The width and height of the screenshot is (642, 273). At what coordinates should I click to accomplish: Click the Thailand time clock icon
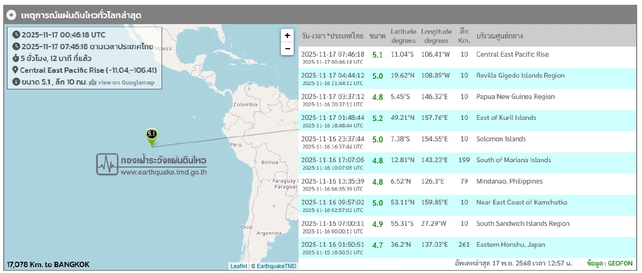16,47
